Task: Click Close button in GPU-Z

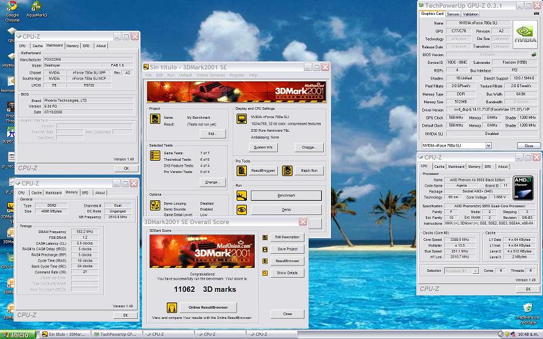Action: 529,146
